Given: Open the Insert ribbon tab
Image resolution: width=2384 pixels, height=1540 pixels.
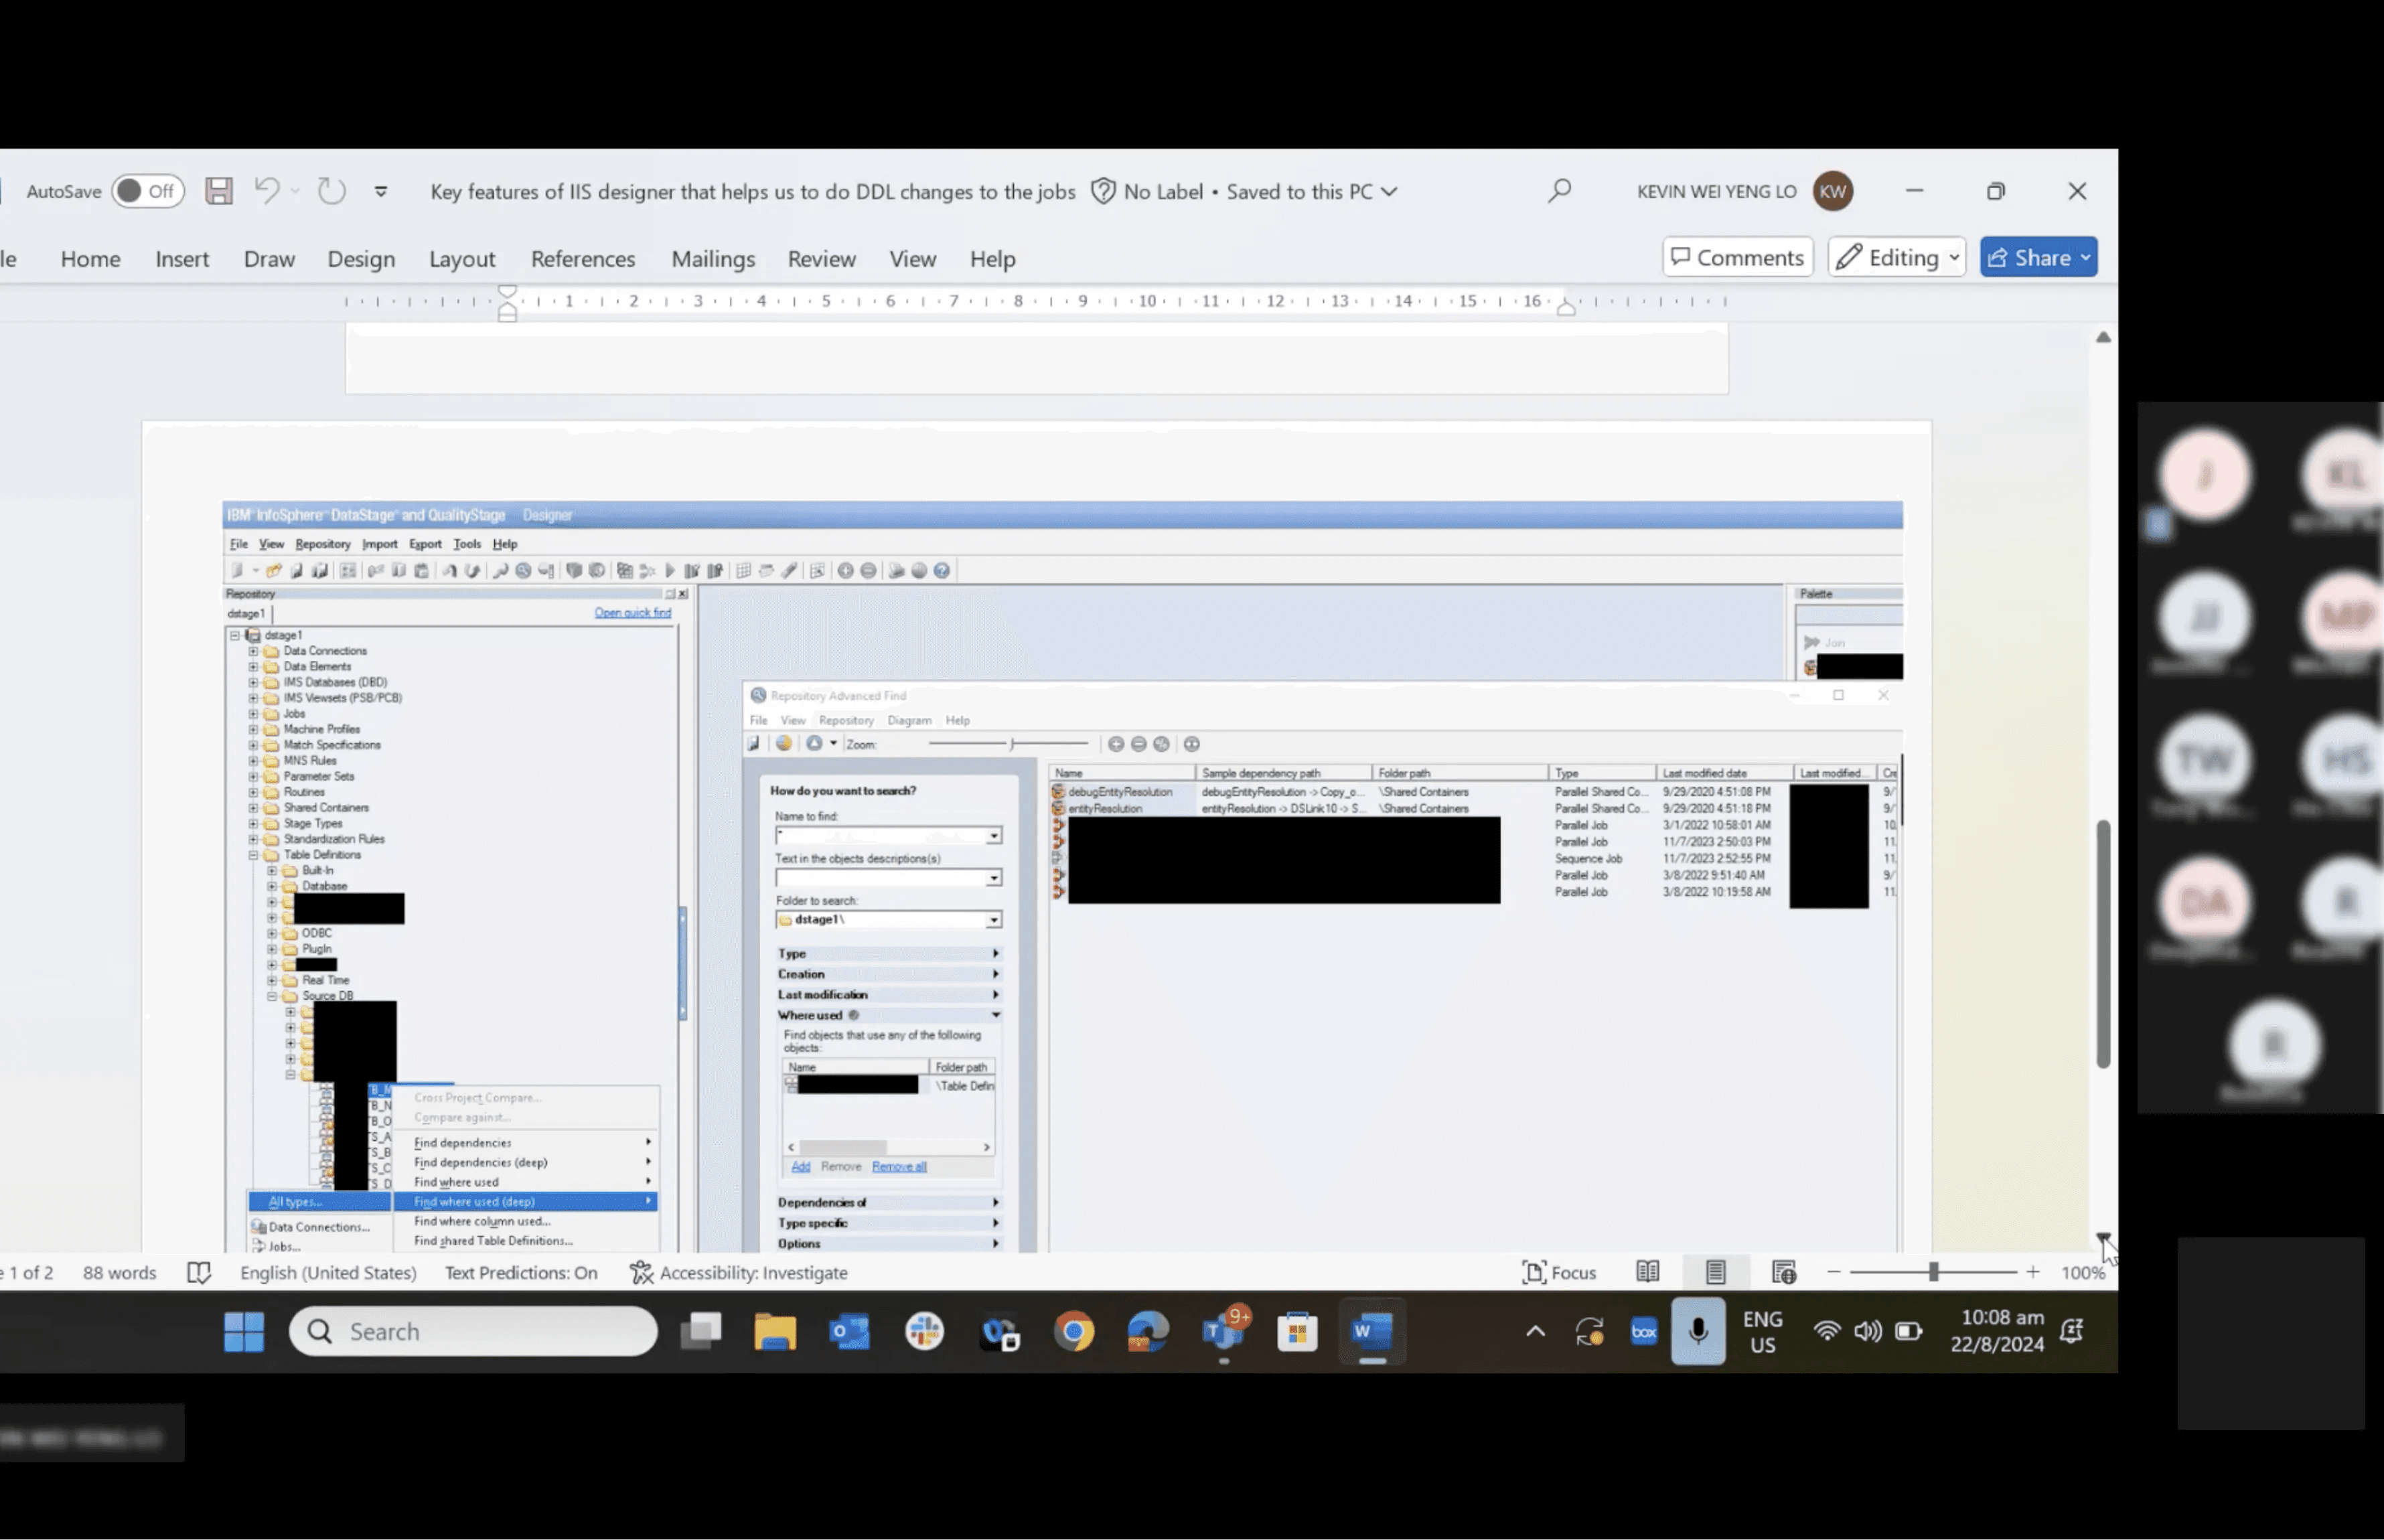Looking at the screenshot, I should pyautogui.click(x=182, y=259).
